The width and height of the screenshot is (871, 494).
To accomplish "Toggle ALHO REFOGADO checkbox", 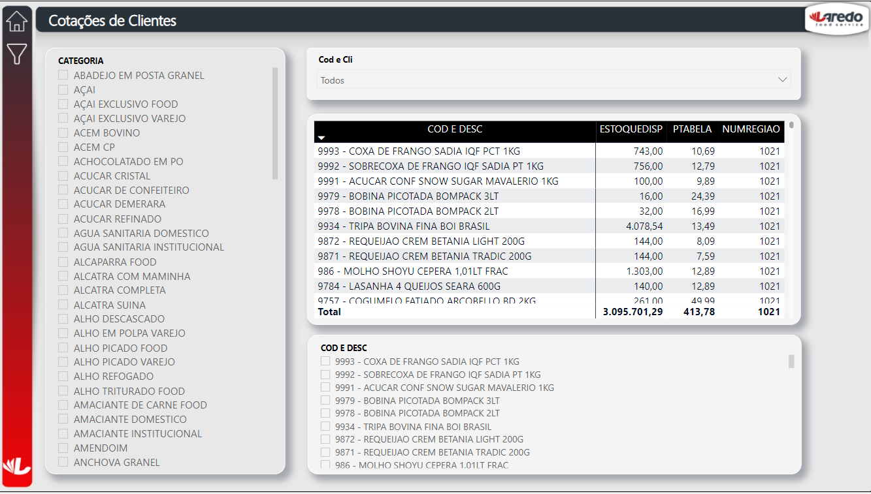I will coord(63,376).
